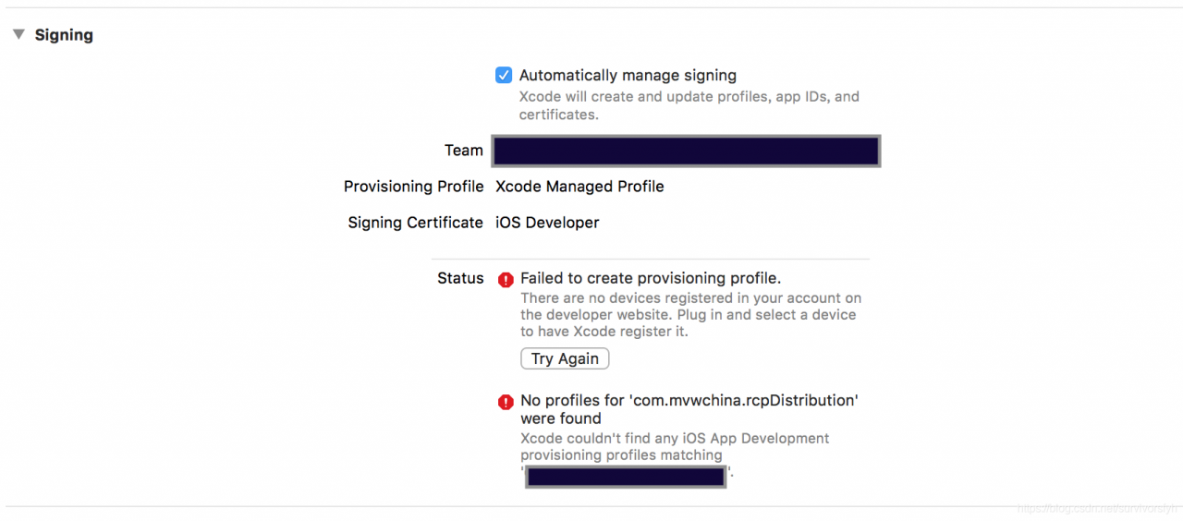
Task: Click the Signing Certificate label
Action: [415, 223]
